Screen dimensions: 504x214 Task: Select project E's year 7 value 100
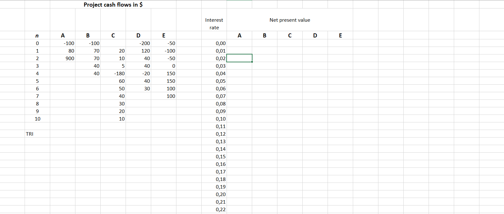click(163, 96)
